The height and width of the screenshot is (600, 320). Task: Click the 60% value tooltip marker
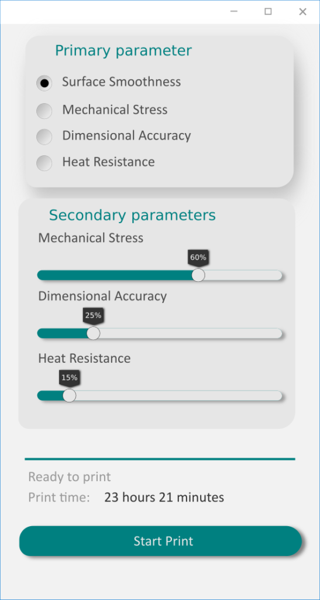pyautogui.click(x=198, y=258)
